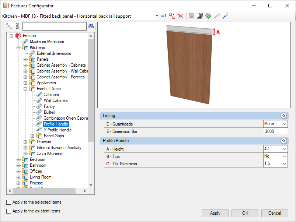The height and width of the screenshot is (222, 296).
Task: Click the External dimensions tag icon
Action: tap(32, 53)
